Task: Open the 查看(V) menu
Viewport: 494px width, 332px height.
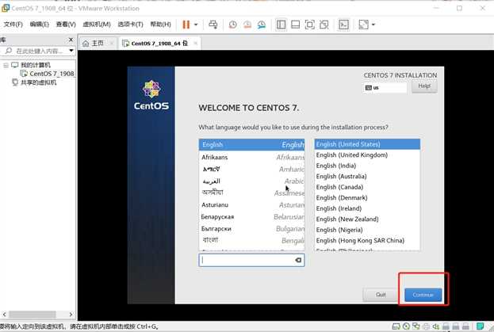Action: pyautogui.click(x=66, y=25)
